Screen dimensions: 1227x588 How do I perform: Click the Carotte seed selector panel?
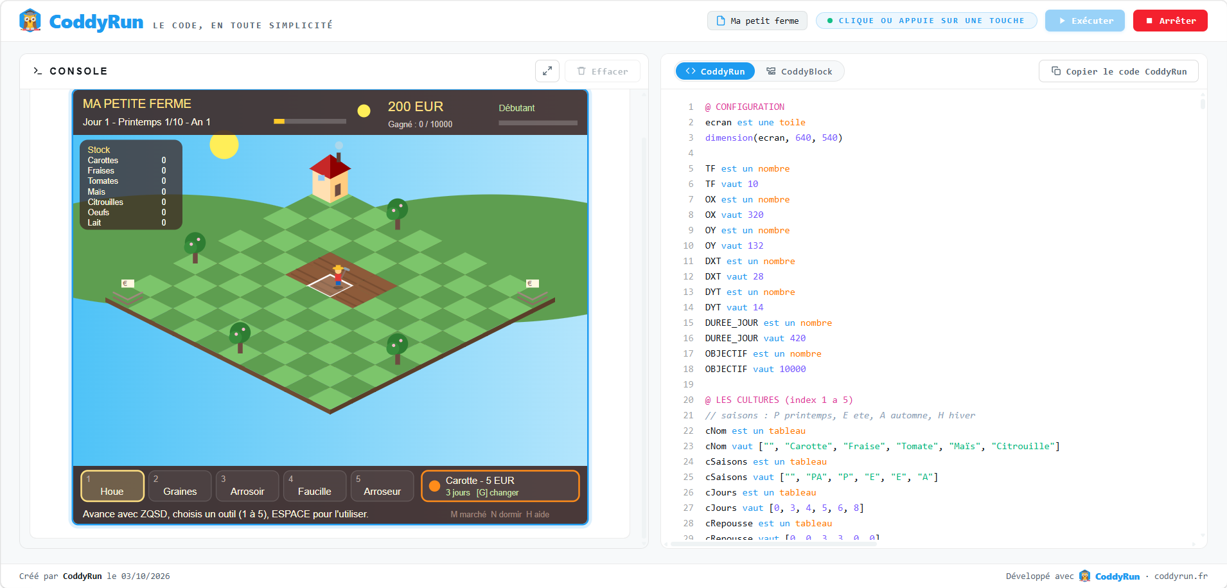[x=500, y=486]
